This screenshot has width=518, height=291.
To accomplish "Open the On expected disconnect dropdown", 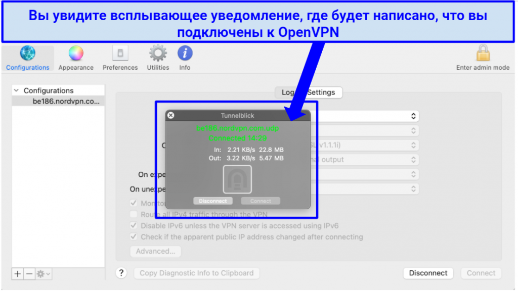I will [366, 174].
